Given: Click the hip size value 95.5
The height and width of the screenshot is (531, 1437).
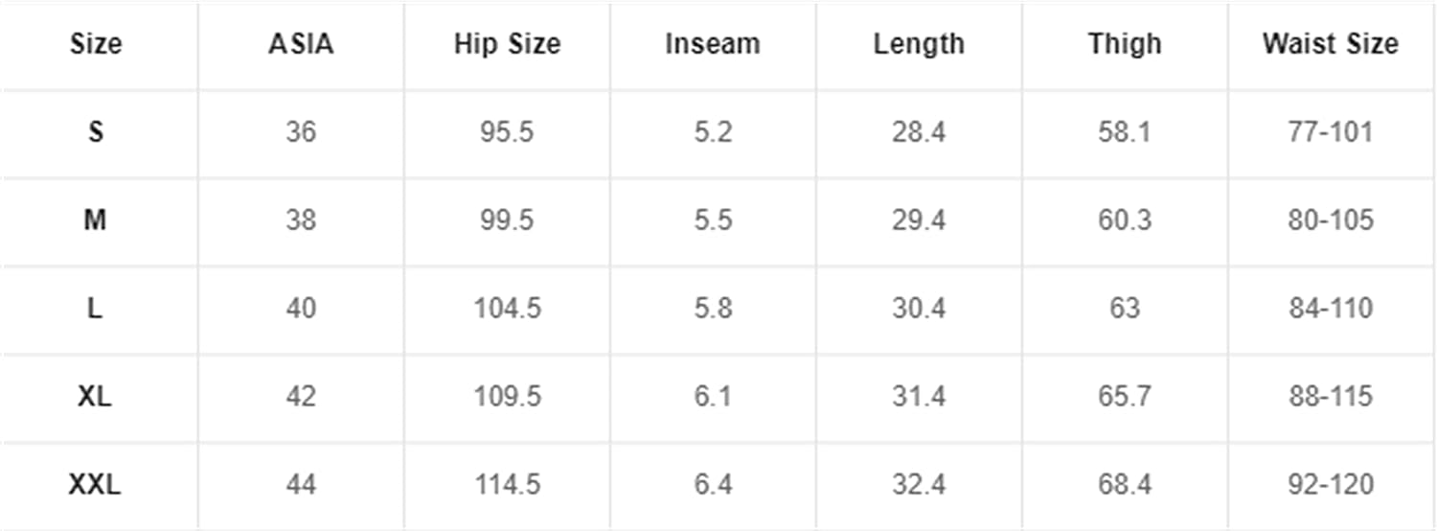Looking at the screenshot, I should [507, 132].
